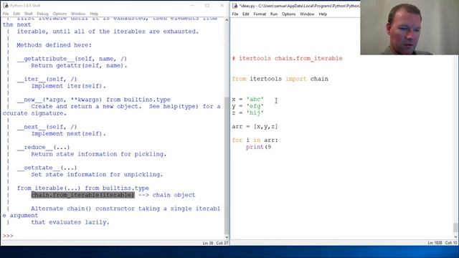Minimize the Python Shell window
Viewport: 459px width, 258px height.
click(193, 5)
